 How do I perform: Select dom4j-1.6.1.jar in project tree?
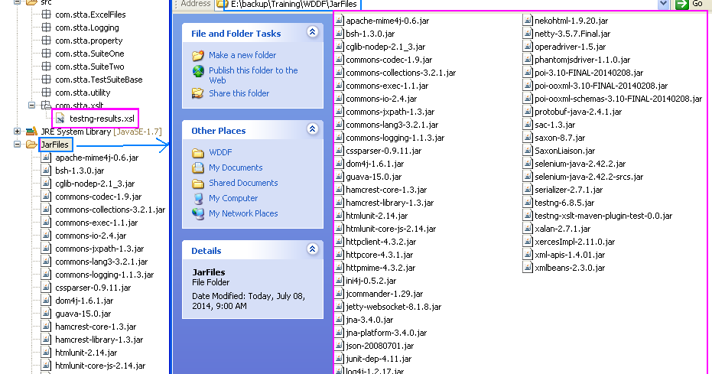84,301
